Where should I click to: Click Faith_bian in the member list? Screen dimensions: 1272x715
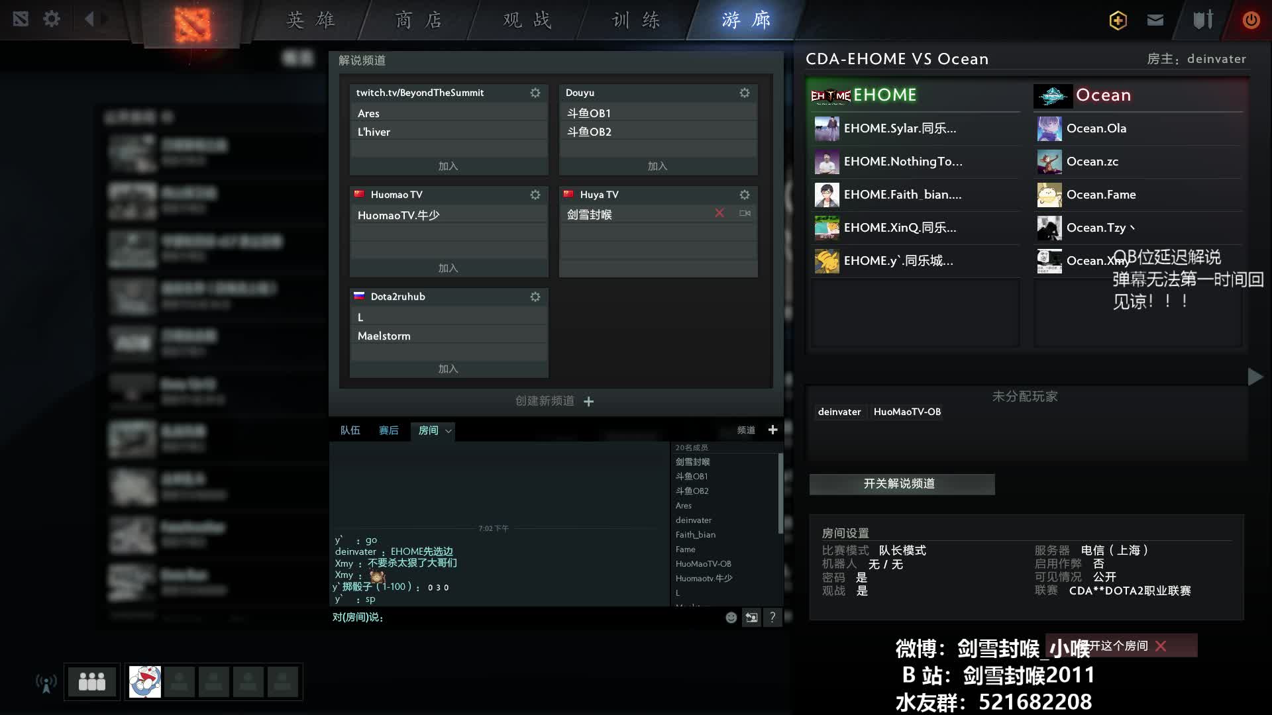pyautogui.click(x=696, y=535)
